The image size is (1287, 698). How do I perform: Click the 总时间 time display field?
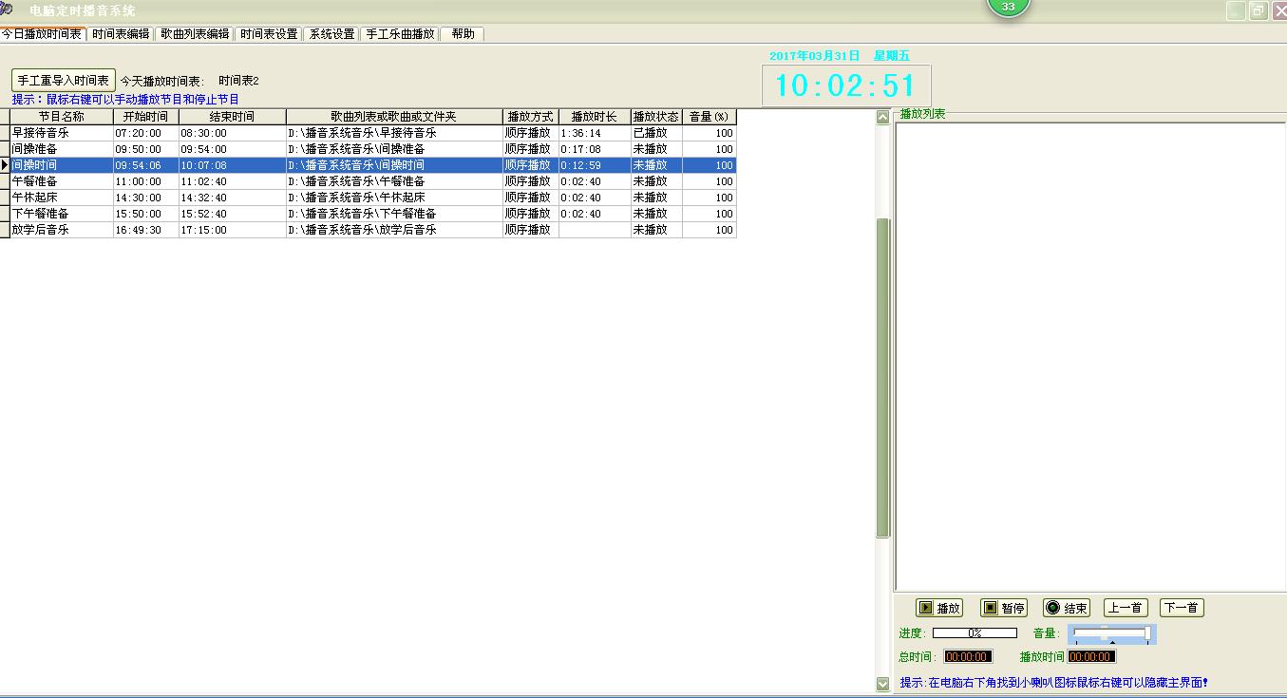[x=968, y=656]
